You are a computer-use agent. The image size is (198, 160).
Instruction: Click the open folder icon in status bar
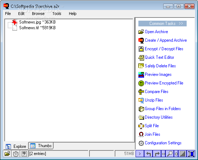[x=7, y=154]
